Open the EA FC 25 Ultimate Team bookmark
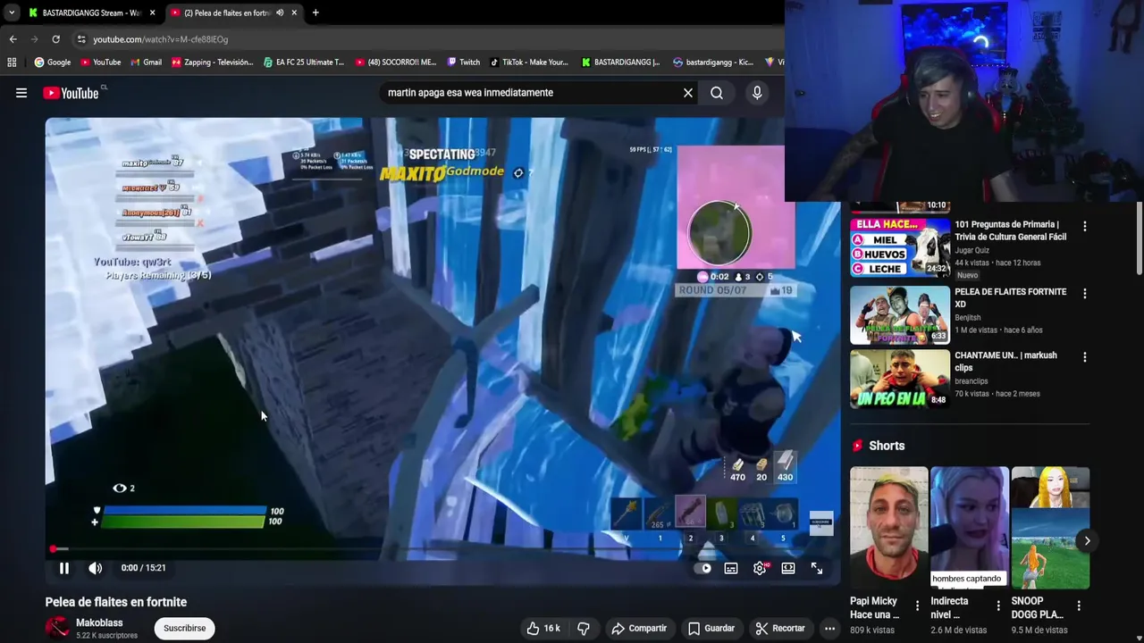The width and height of the screenshot is (1144, 643). [304, 63]
